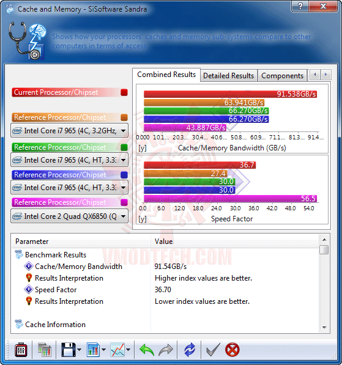Image resolution: width=342 pixels, height=365 pixels.
Task: Toggle the red Current Processor/Chipset square
Action: [124, 92]
